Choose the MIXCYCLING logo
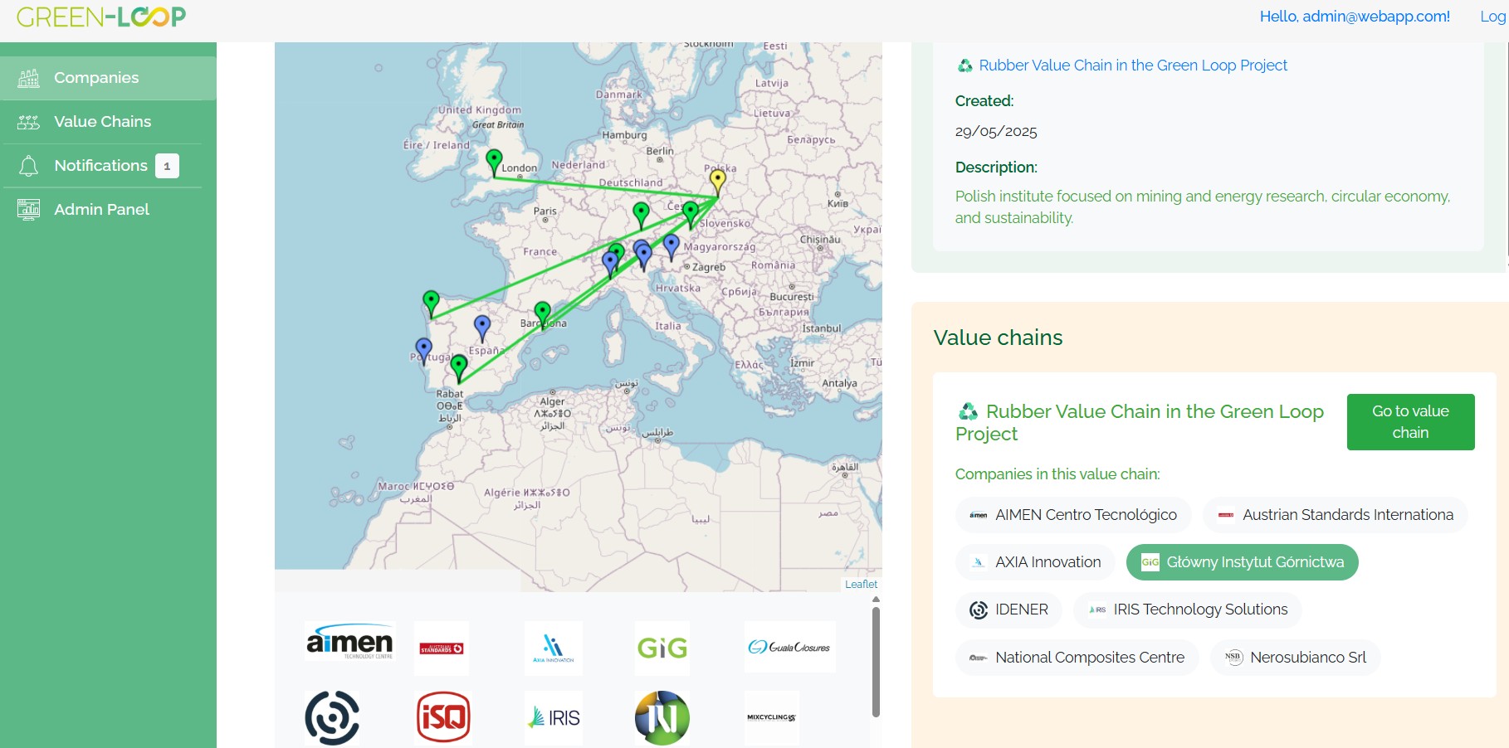The width and height of the screenshot is (1509, 748). [x=771, y=717]
